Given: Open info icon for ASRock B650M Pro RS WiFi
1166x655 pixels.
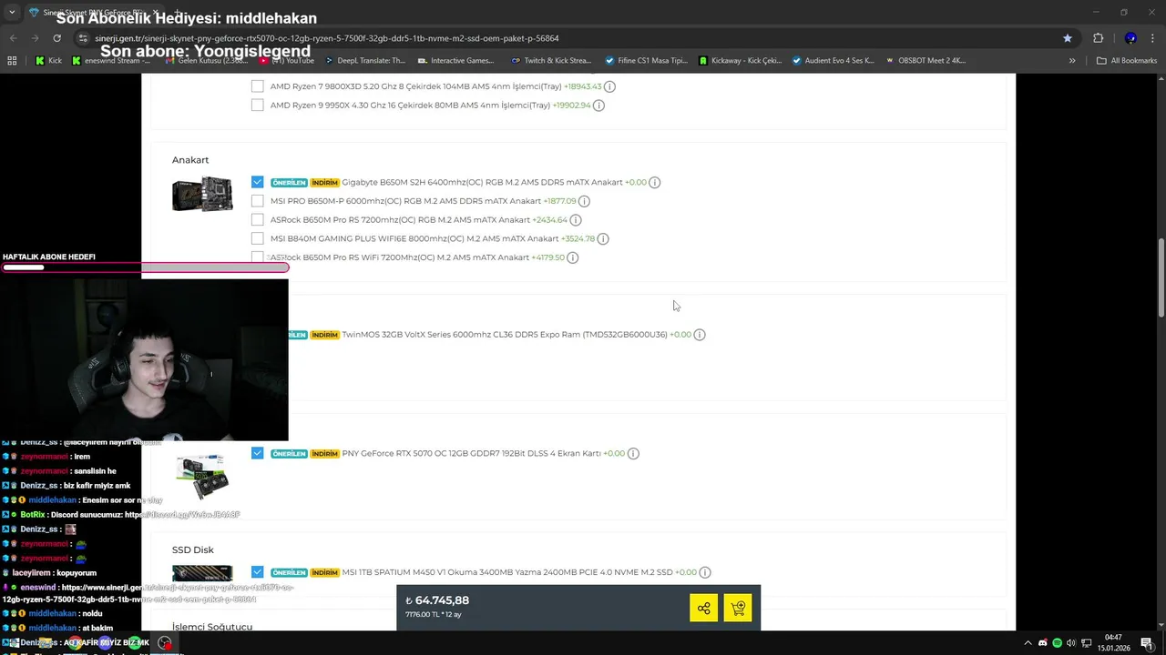Looking at the screenshot, I should click(572, 257).
